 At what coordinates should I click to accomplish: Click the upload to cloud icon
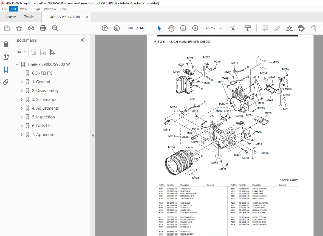click(x=31, y=28)
